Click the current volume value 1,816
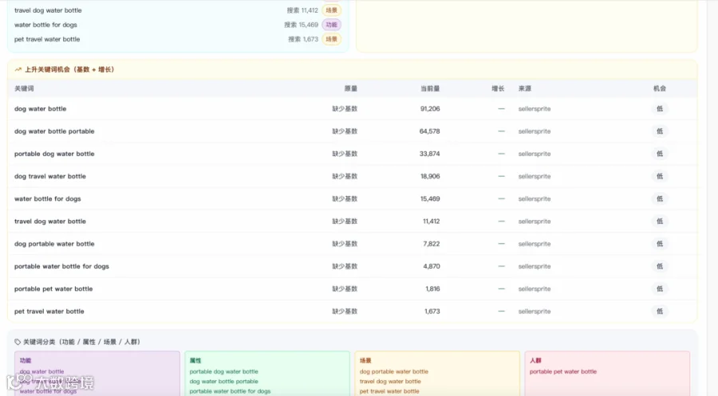Screen dimensions: 718x396 (432, 288)
